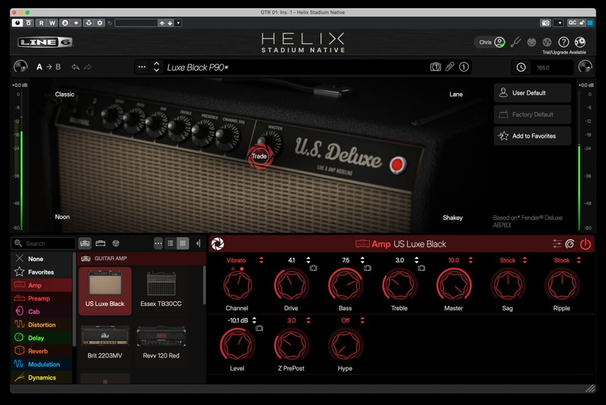Select None in the category list
Screen dimensions: 606x405
pyautogui.click(x=42, y=259)
